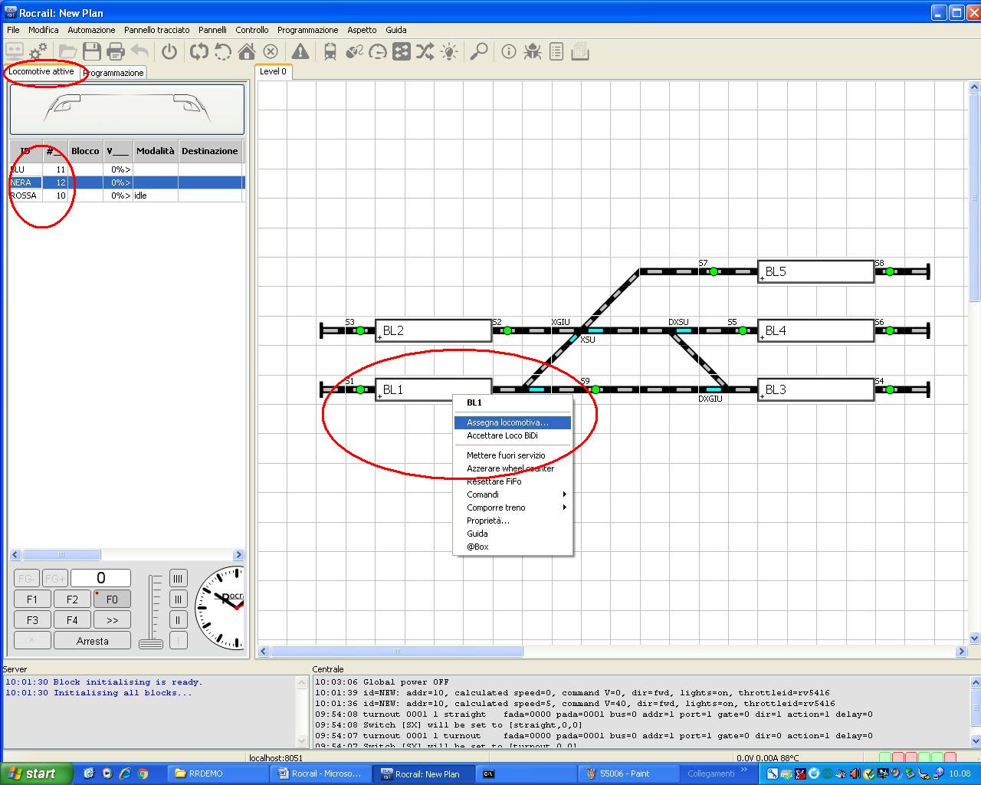981x785 pixels.
Task: Toggle global track power icon
Action: coord(169,51)
